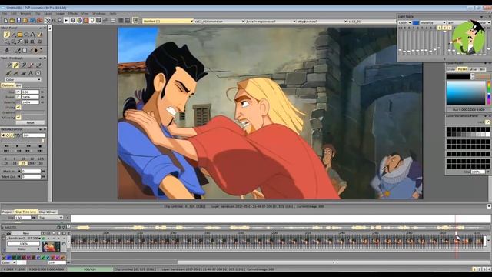Click the New layer button

25,233
